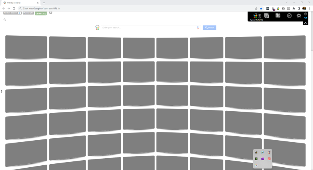Screen dimensions: 313x170
Task: Click the colorful house logo beside search
Action: 97,27
